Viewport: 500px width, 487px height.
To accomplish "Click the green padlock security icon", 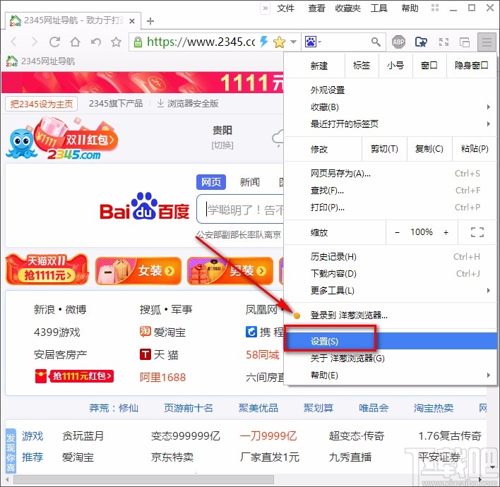I will pyautogui.click(x=138, y=42).
